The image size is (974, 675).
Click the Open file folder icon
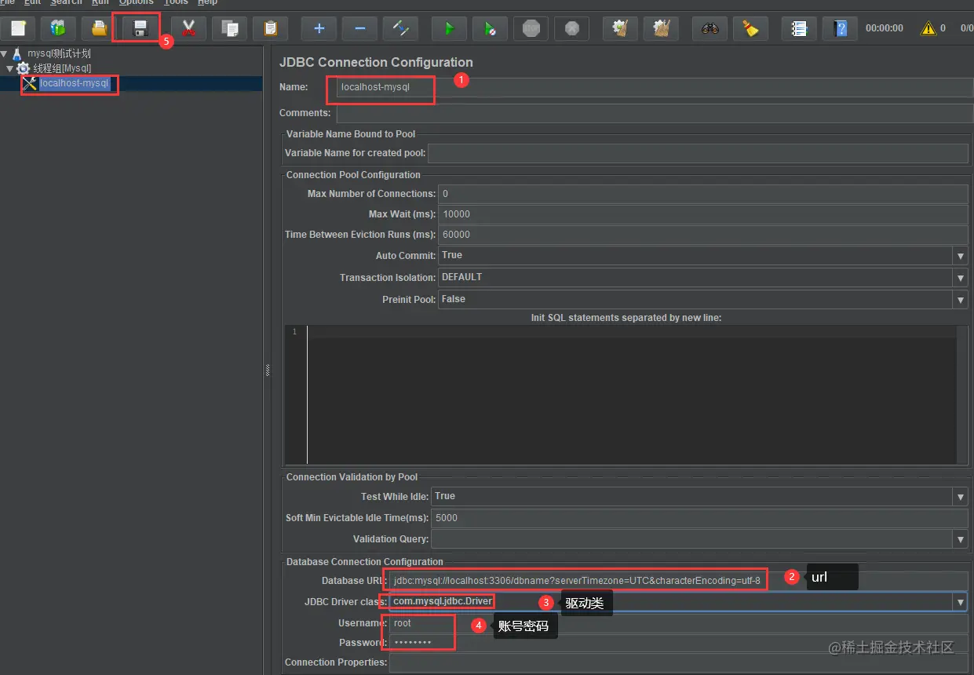99,29
